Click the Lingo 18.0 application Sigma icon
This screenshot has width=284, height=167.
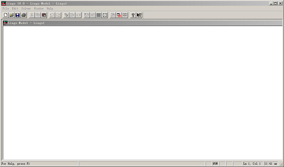tap(3, 3)
